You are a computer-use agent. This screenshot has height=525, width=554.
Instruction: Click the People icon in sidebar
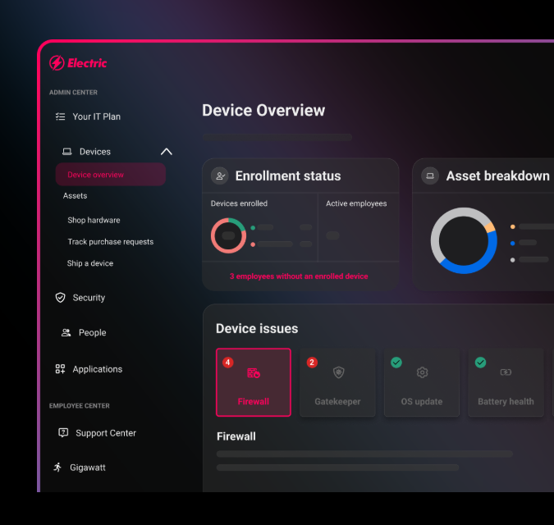[66, 333]
